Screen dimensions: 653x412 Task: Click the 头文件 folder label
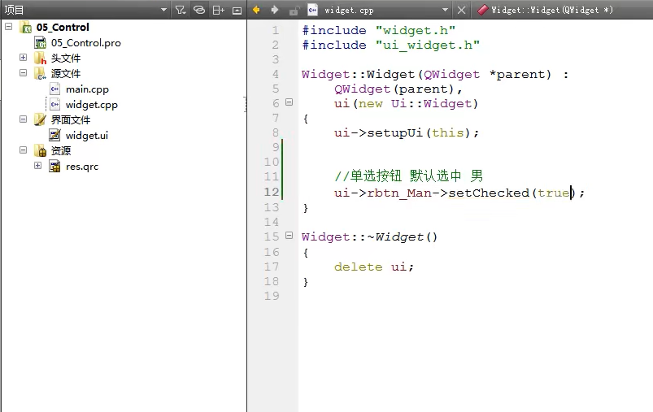(x=66, y=59)
